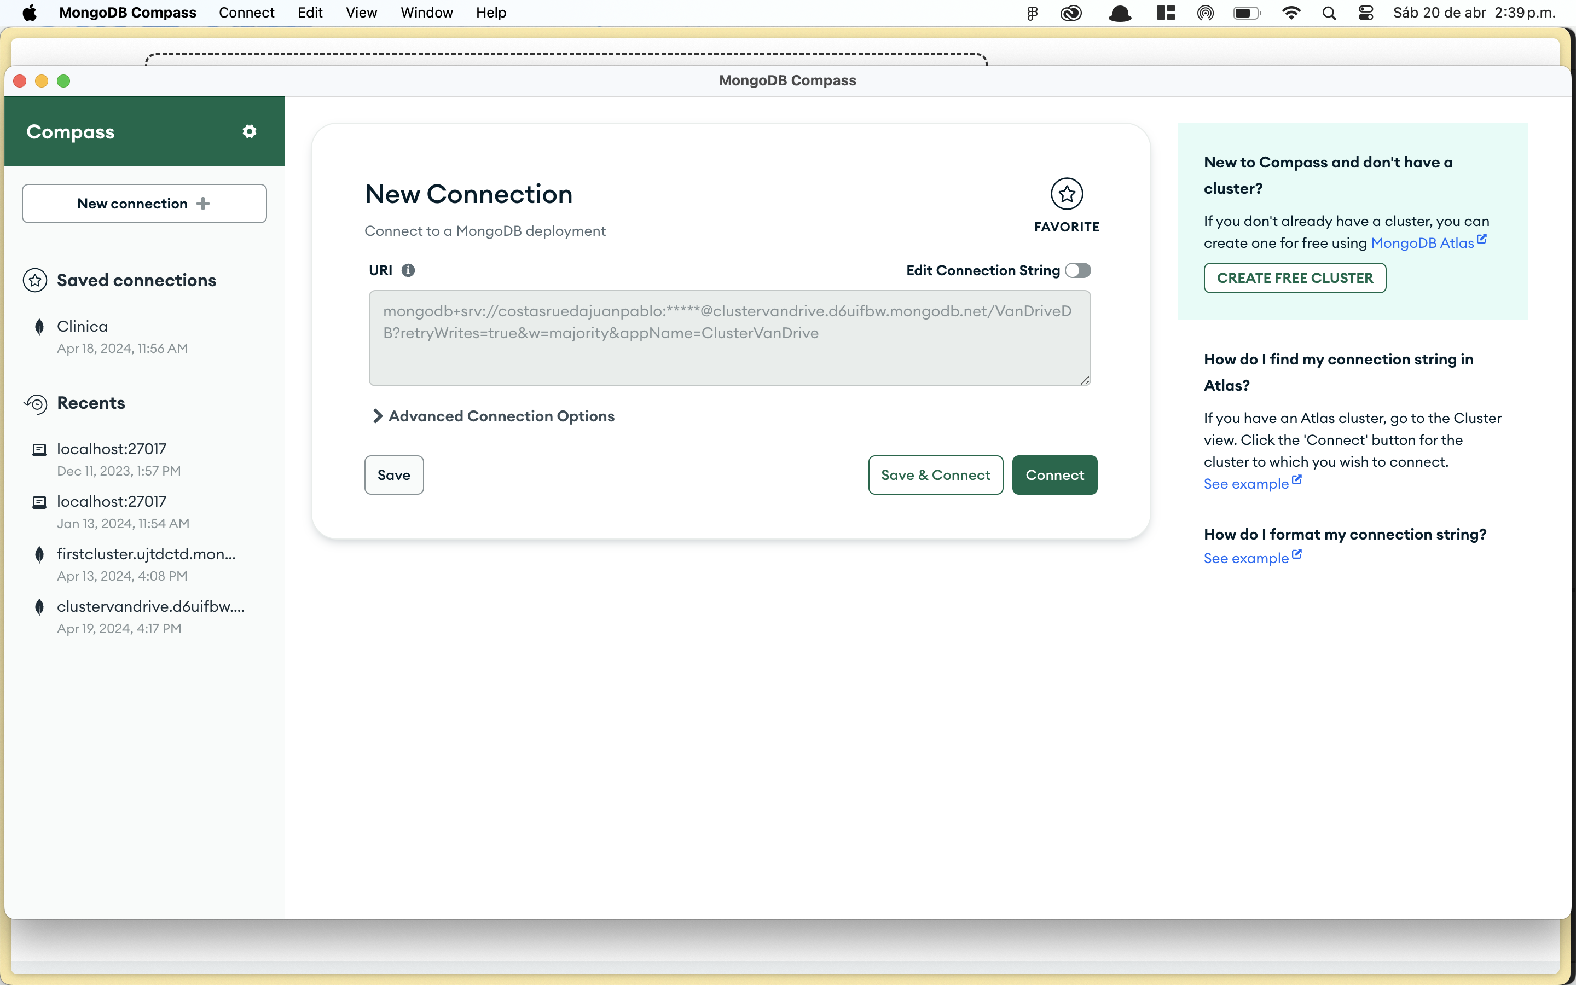The height and width of the screenshot is (985, 1576).
Task: Open Compass settings gear icon
Action: click(249, 131)
